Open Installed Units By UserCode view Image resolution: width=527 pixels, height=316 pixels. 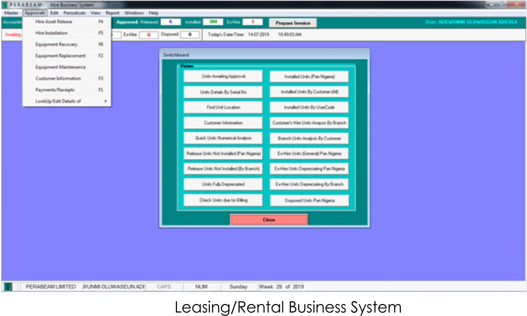pos(309,107)
